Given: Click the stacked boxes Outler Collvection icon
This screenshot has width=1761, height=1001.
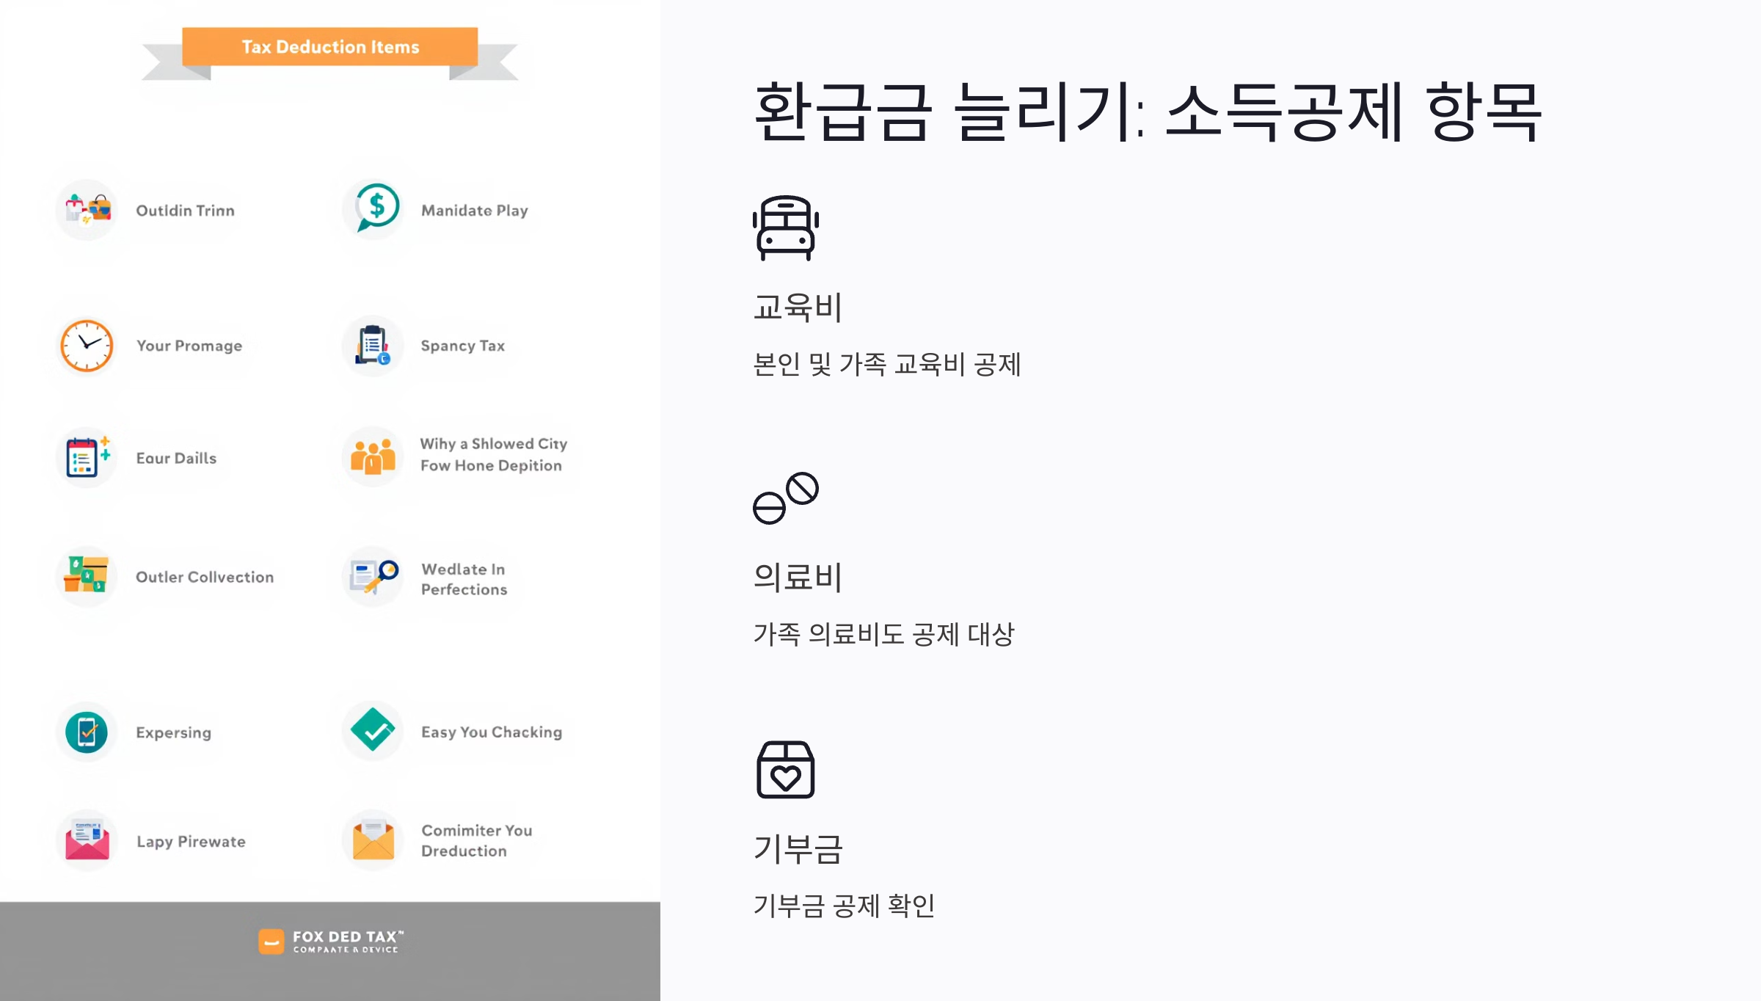Looking at the screenshot, I should (86, 577).
